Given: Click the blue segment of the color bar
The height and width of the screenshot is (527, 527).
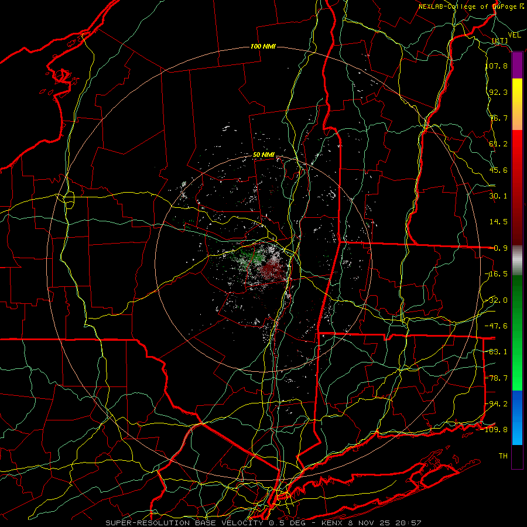Looking at the screenshot, I should (x=517, y=418).
